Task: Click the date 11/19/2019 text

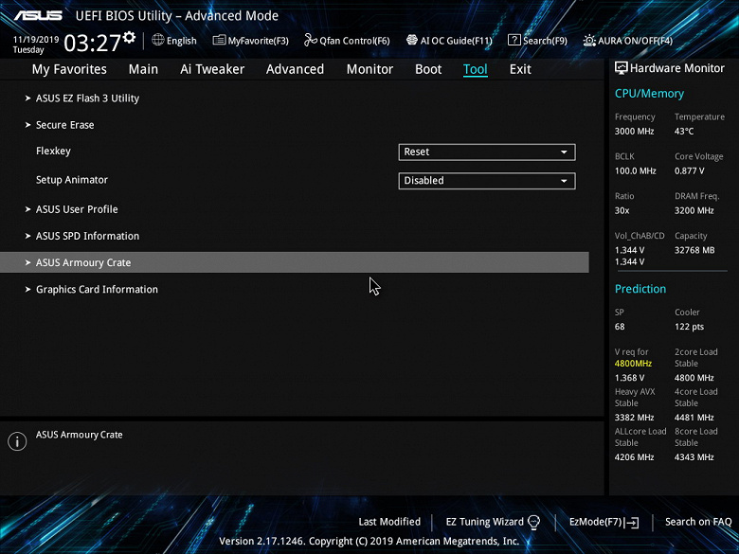Action: tap(36, 40)
